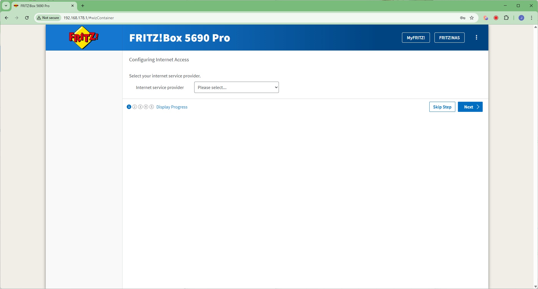538x289 pixels.
Task: Click wizard step 2 indicator
Action: coord(135,107)
